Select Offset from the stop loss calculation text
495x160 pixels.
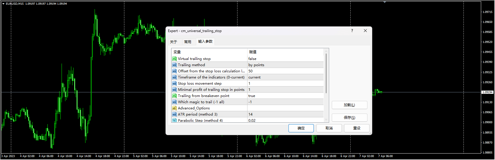point(211,71)
